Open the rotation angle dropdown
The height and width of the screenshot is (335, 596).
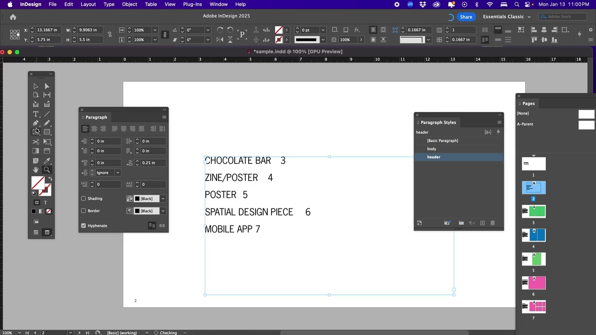tap(208, 30)
